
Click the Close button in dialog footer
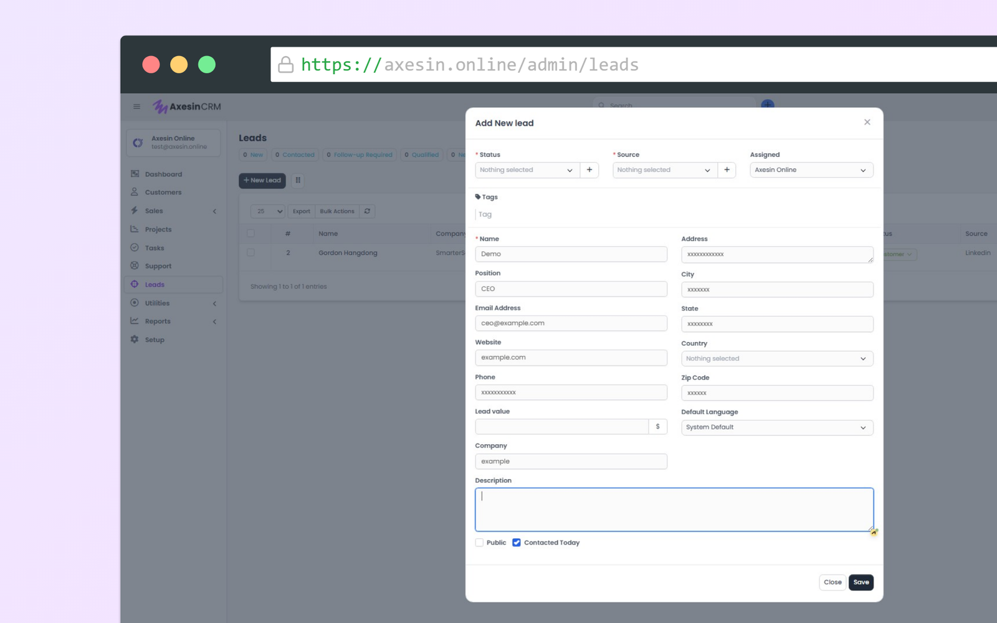[832, 583]
